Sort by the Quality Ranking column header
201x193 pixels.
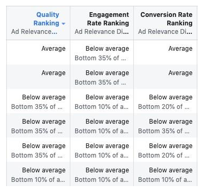pos(47,19)
